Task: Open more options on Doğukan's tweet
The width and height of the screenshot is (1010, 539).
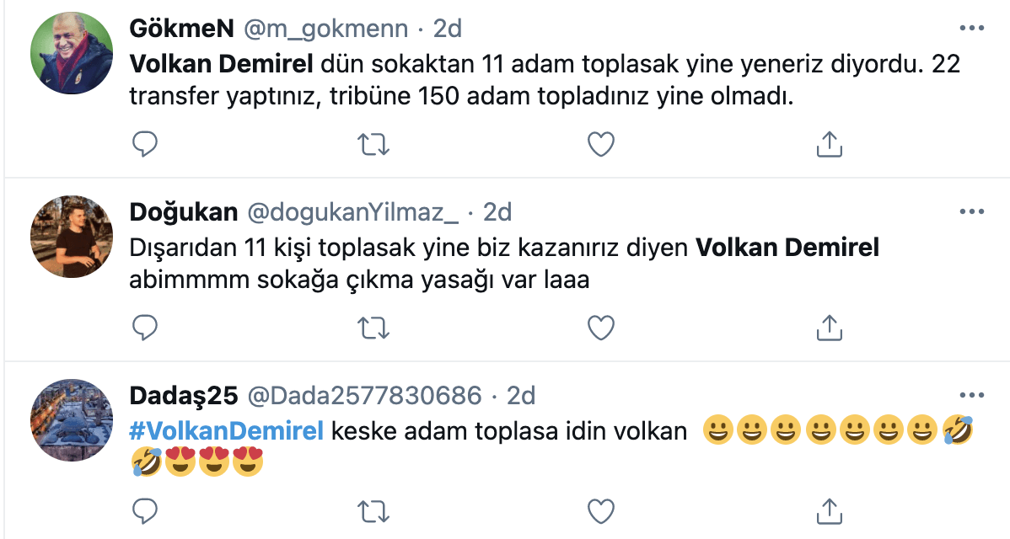Action: (x=973, y=210)
